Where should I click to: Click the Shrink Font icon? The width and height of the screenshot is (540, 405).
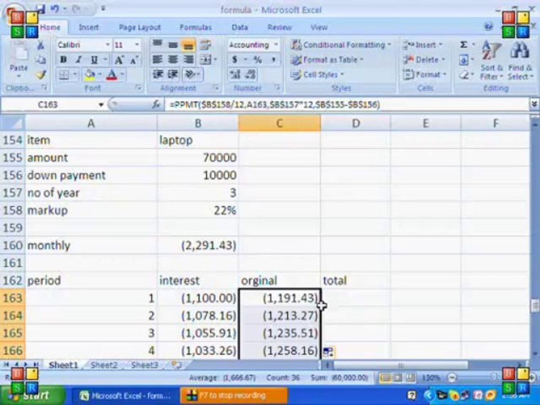click(134, 60)
